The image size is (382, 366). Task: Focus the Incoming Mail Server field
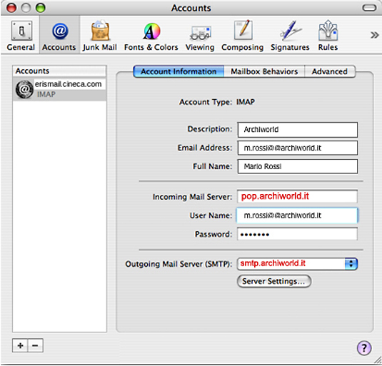click(297, 196)
